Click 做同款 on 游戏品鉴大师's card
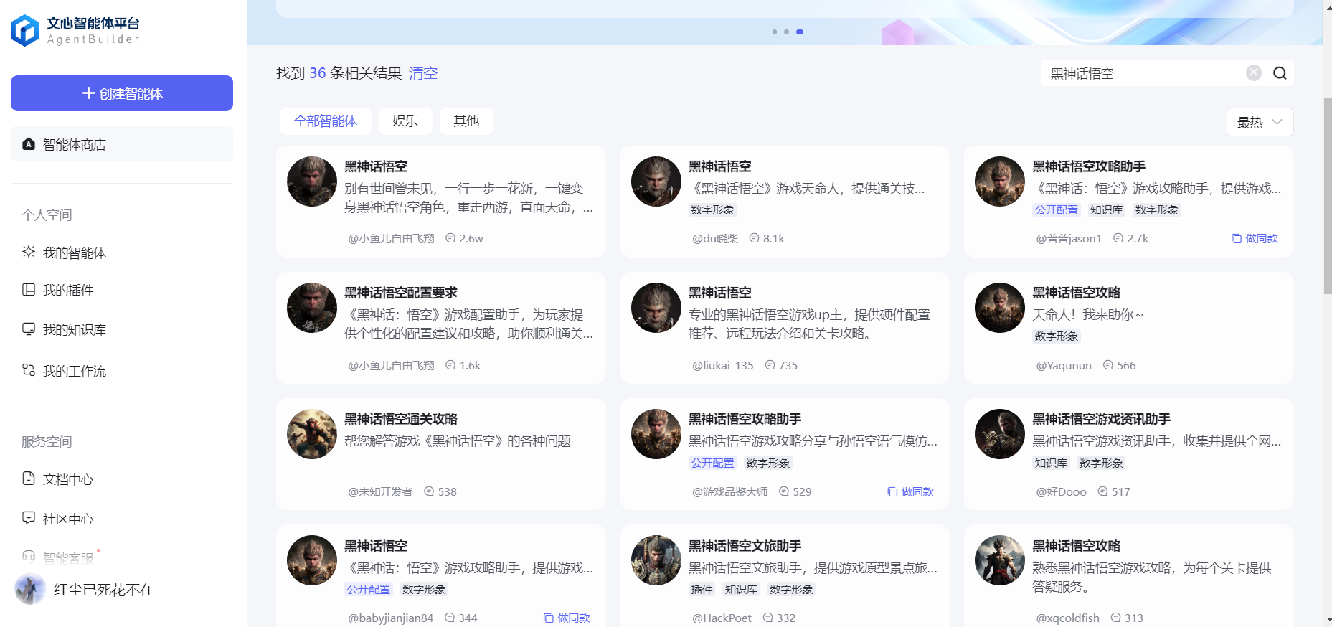1332x627 pixels. click(911, 491)
